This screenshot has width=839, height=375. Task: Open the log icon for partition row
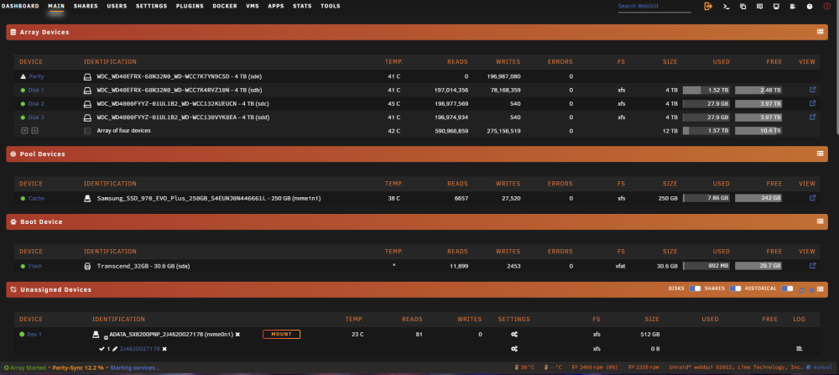pyautogui.click(x=800, y=349)
